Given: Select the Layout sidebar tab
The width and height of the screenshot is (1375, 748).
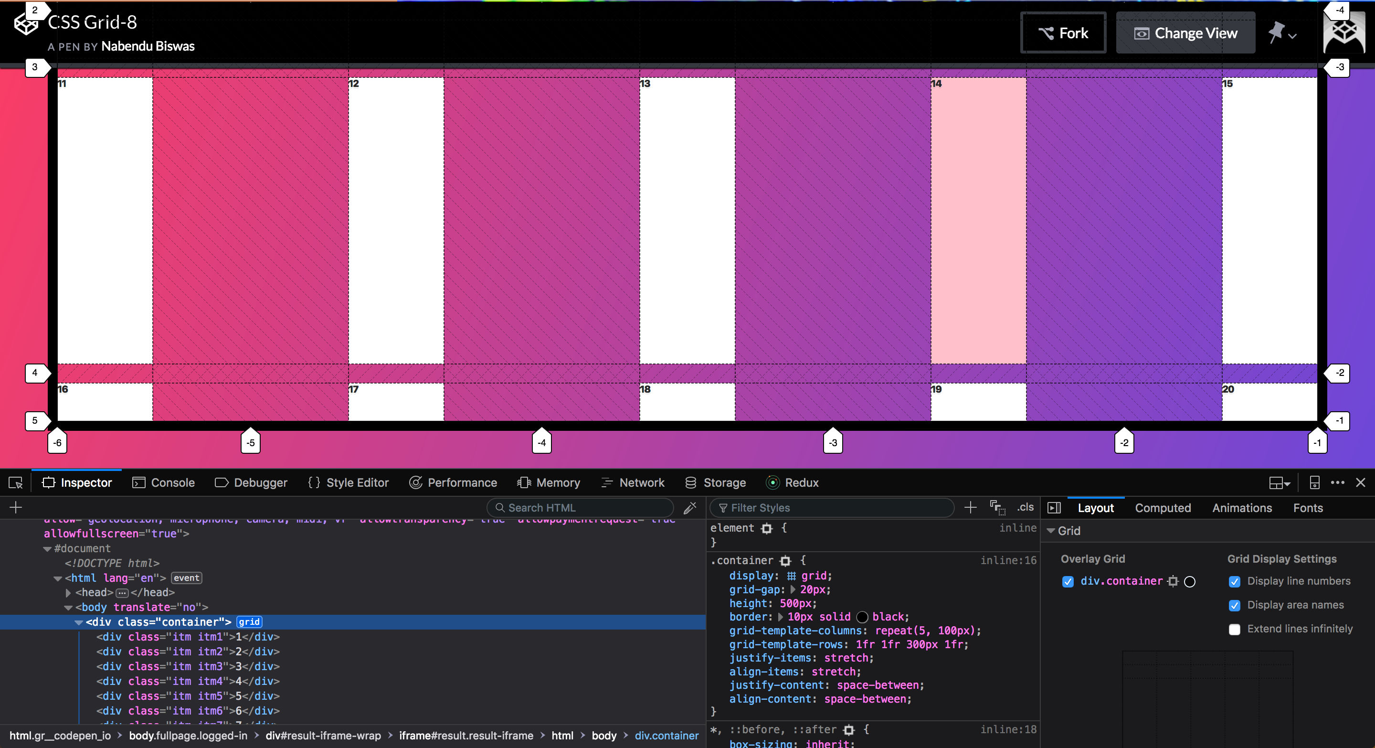Looking at the screenshot, I should [x=1095, y=508].
